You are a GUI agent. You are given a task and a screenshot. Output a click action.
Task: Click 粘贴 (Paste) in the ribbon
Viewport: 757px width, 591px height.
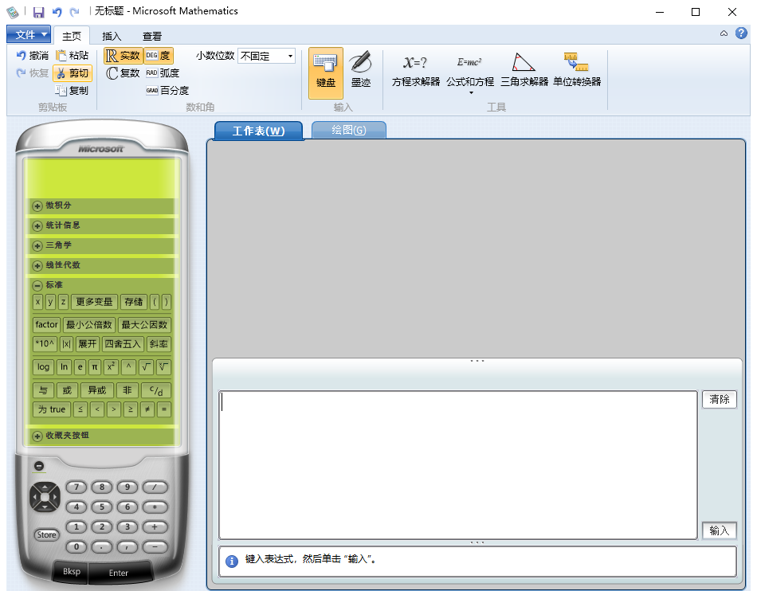(73, 56)
